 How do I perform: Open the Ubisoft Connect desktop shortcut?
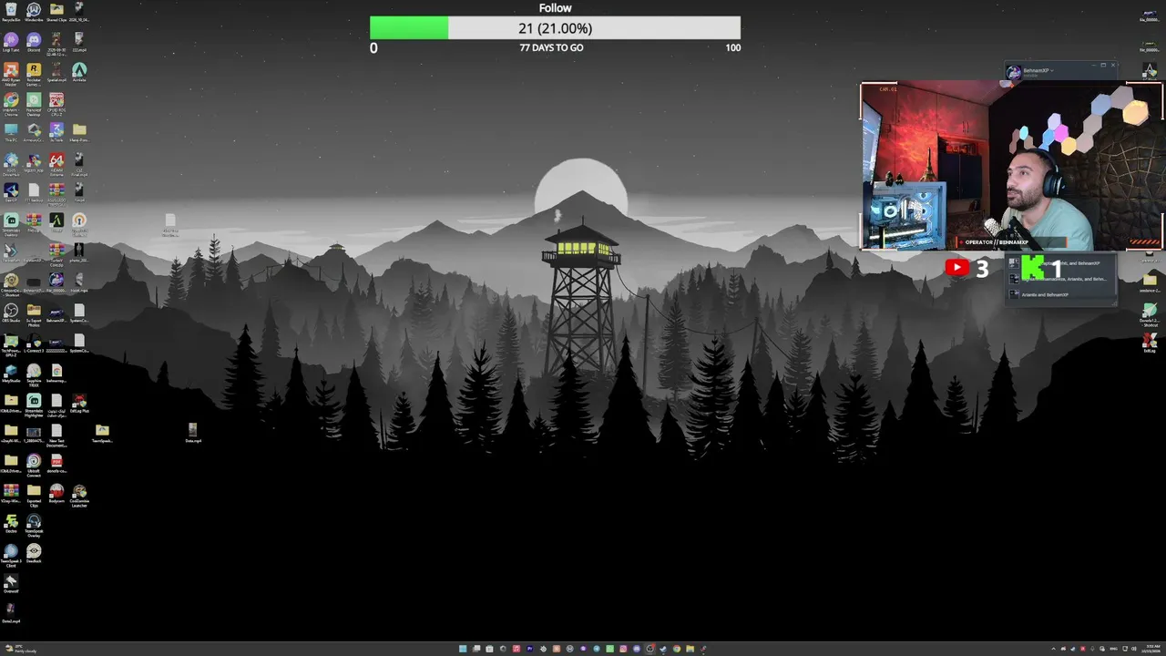[34, 464]
